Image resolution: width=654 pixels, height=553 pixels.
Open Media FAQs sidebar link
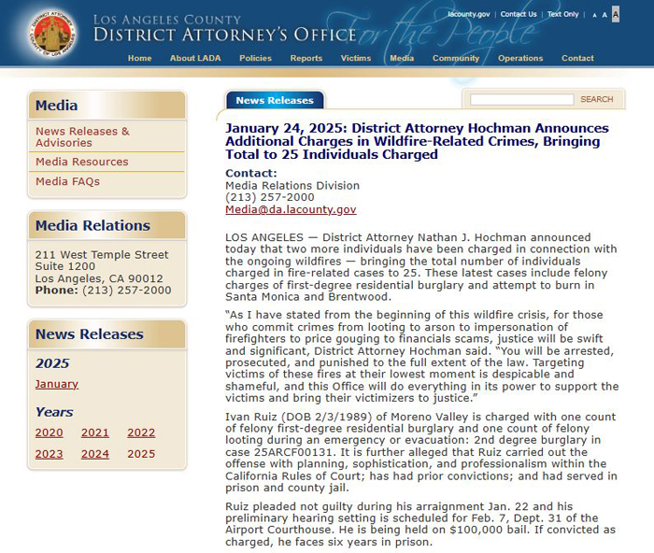pos(67,181)
